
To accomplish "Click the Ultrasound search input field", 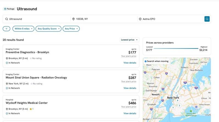I will click(x=38, y=19).
